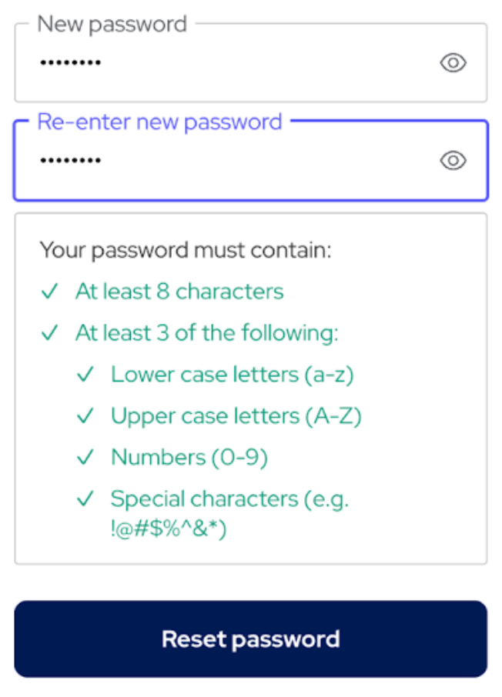The height and width of the screenshot is (697, 502).
Task: Click the checkmark beside 'At least 3 of the following'
Action: click(x=49, y=332)
